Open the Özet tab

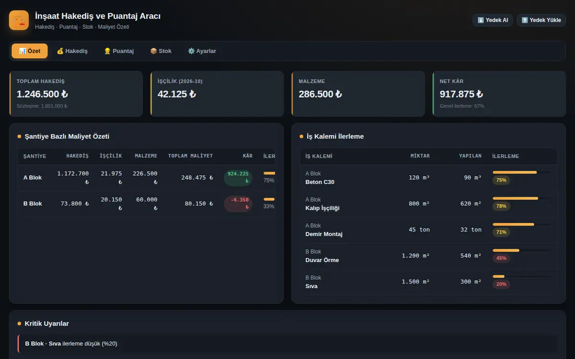(x=30, y=51)
